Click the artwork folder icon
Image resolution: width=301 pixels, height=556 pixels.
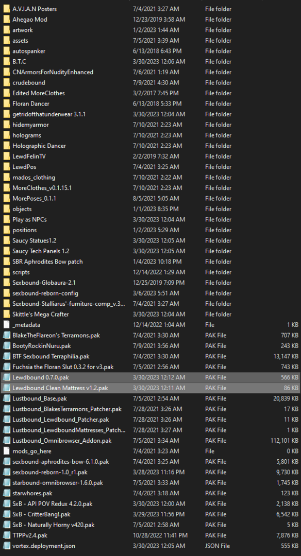[6, 30]
